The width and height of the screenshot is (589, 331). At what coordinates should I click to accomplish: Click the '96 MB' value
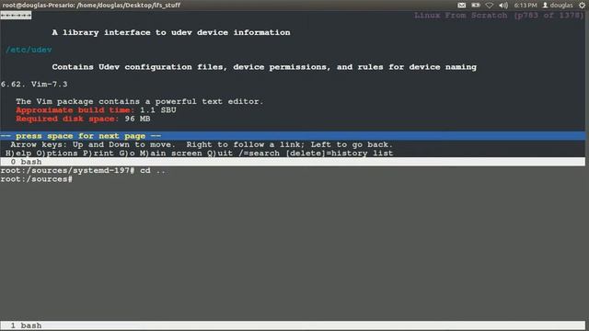137,119
